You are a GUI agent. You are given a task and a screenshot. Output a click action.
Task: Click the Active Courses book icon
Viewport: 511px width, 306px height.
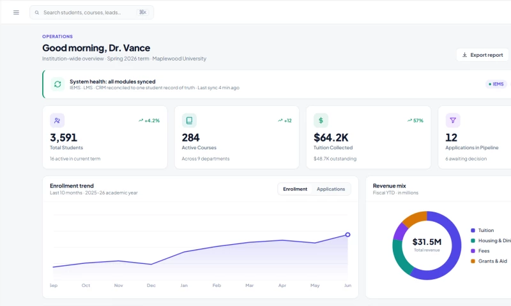[189, 120]
